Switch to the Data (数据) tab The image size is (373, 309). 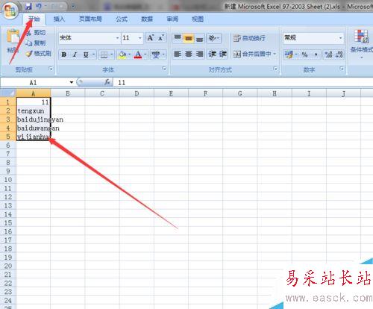(x=147, y=19)
